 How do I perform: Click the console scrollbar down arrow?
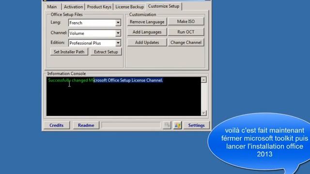tap(203, 113)
